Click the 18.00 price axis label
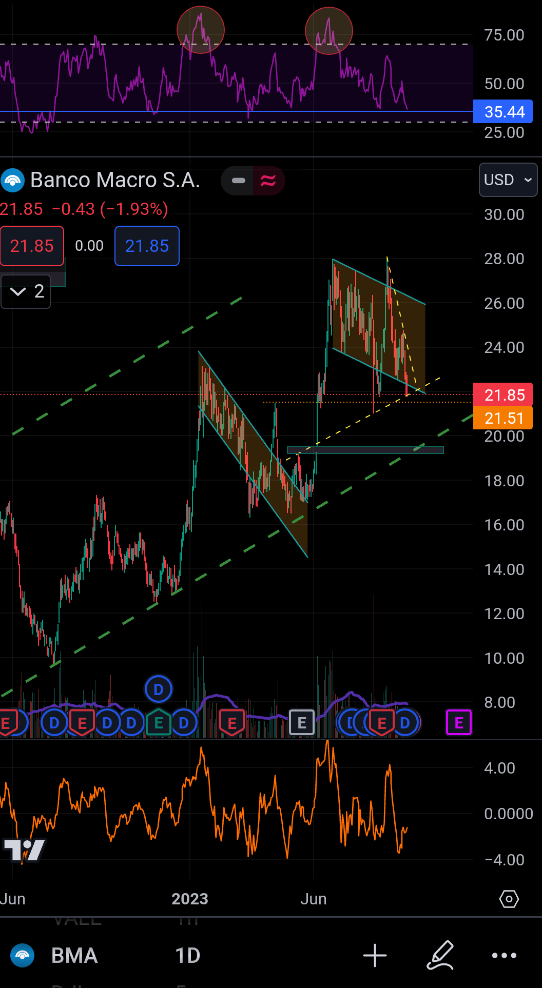Viewport: 542px width, 988px height. [504, 481]
